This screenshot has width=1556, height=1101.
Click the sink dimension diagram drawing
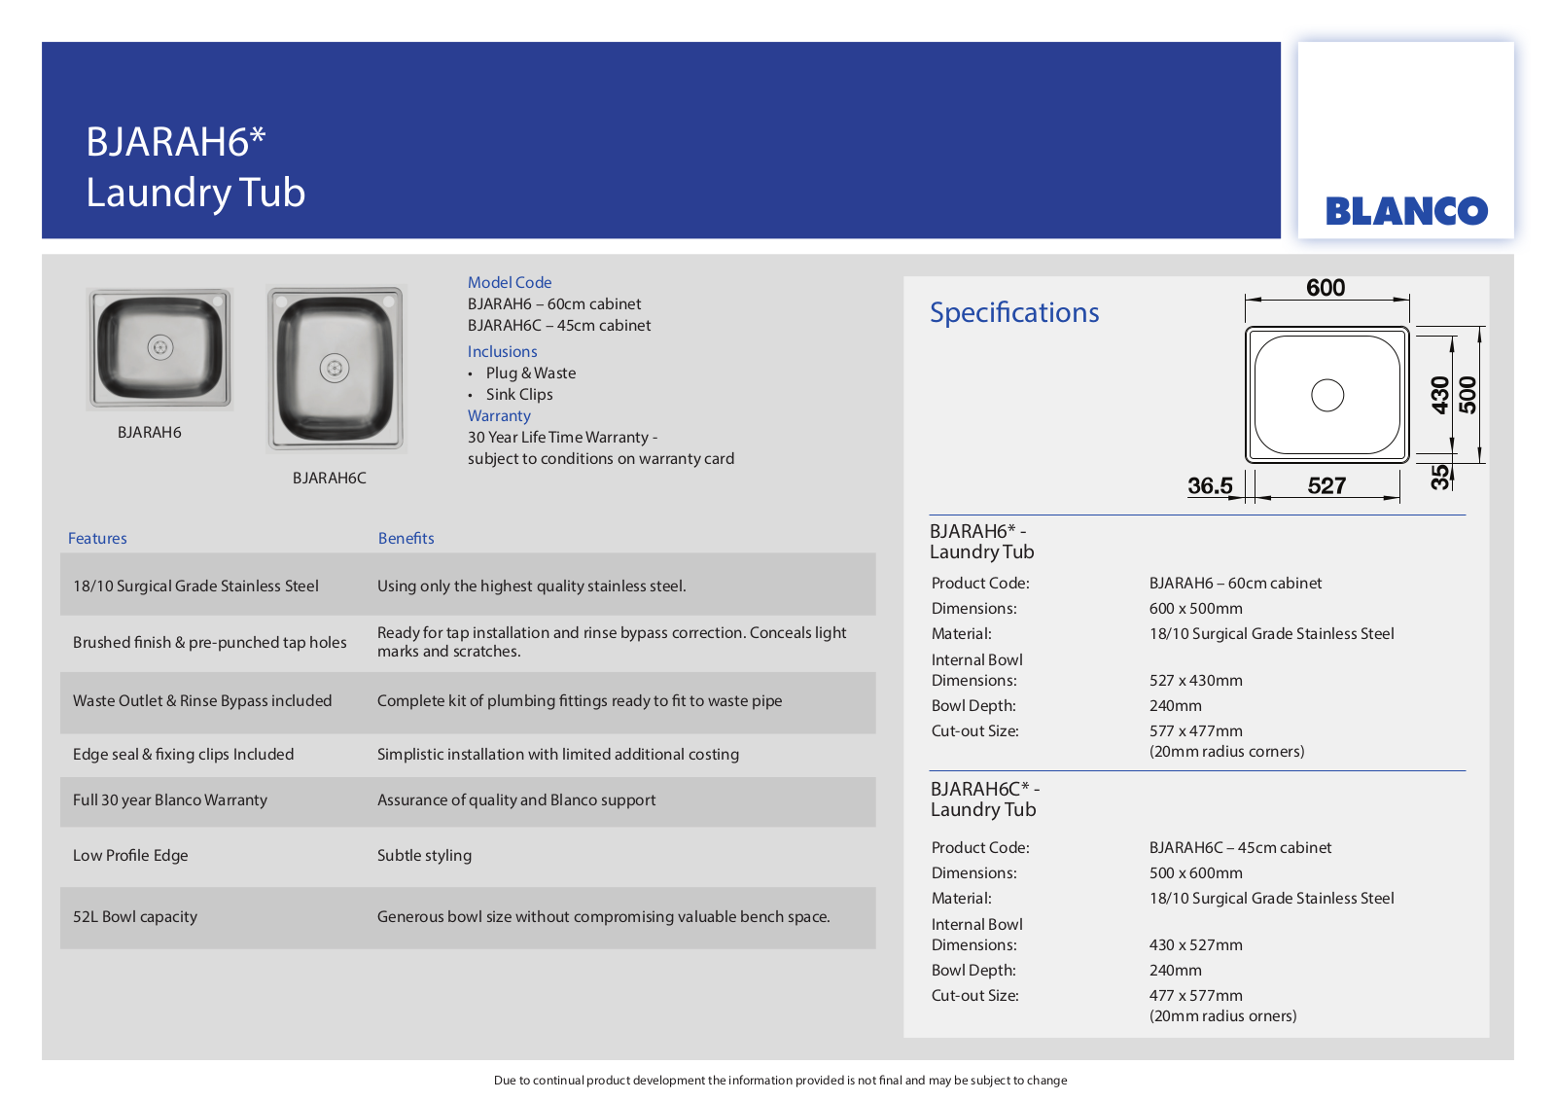tap(1336, 393)
